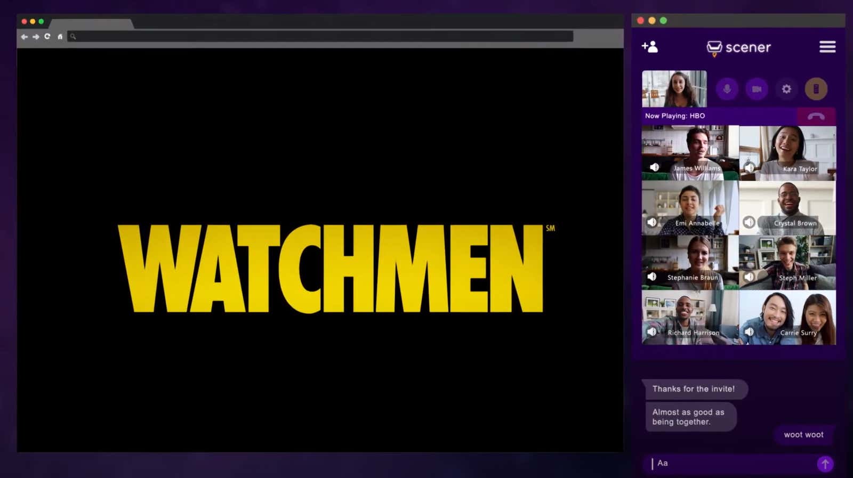Viewport: 853px width, 478px height.
Task: Reload the browser page
Action: [47, 36]
